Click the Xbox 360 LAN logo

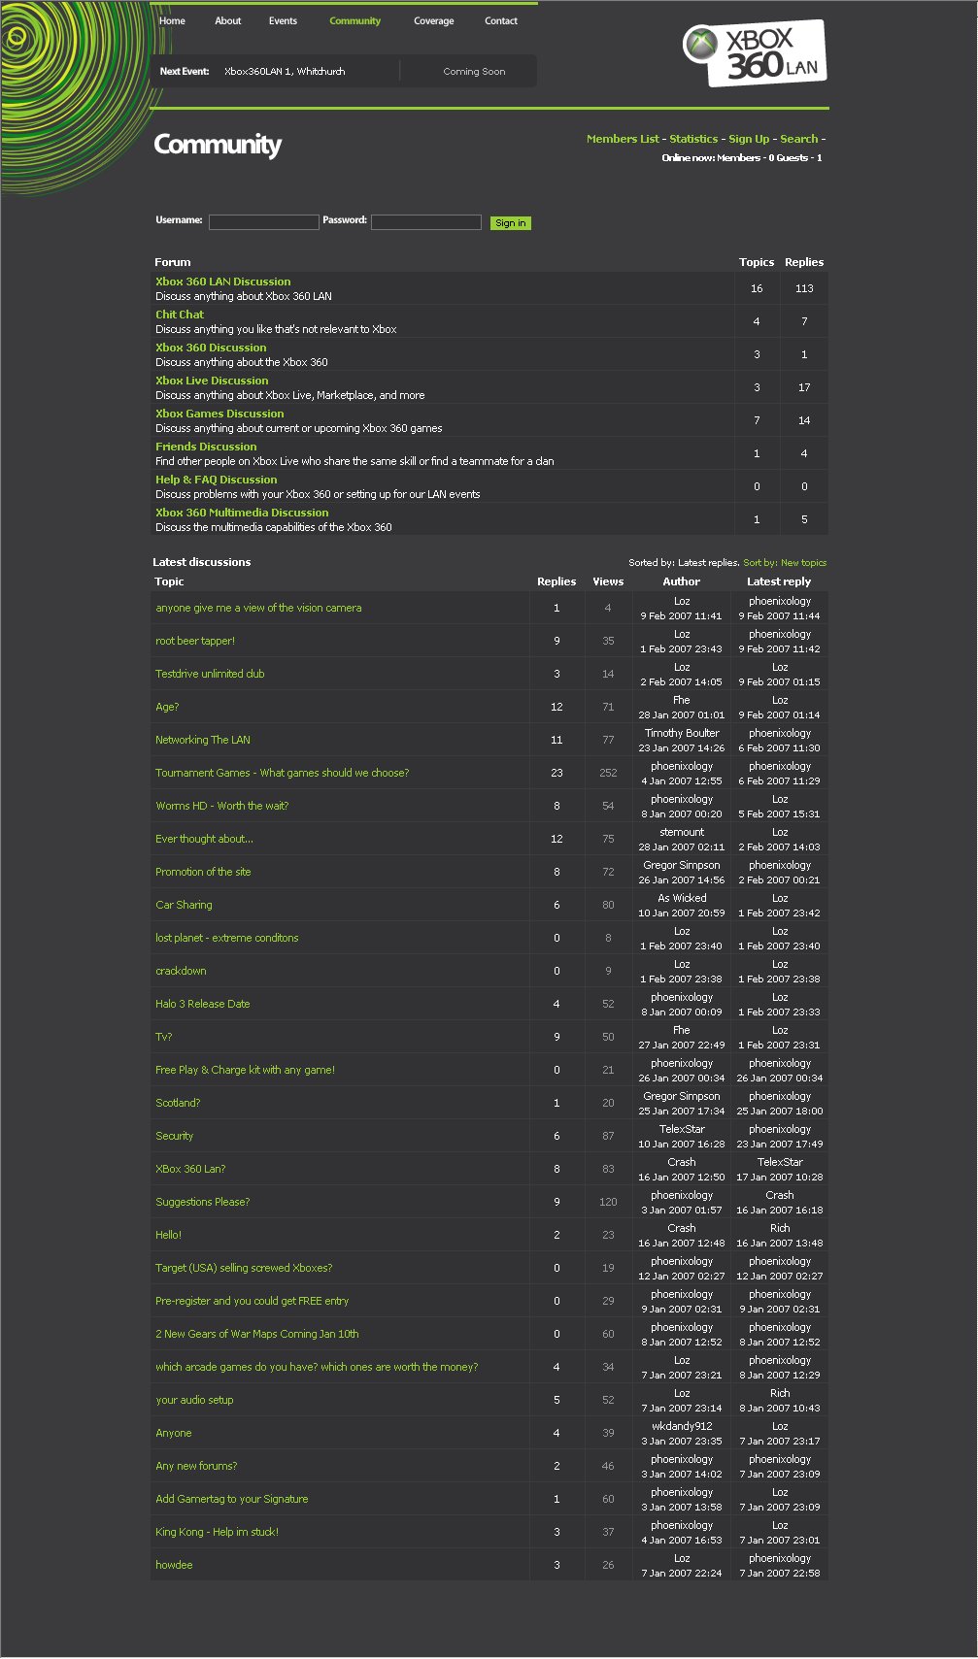(755, 52)
